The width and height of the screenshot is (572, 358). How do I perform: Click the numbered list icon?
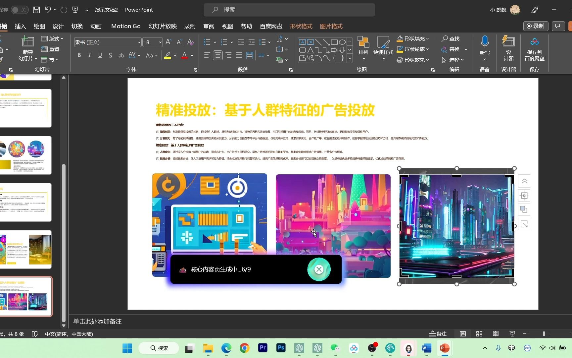[x=224, y=42]
